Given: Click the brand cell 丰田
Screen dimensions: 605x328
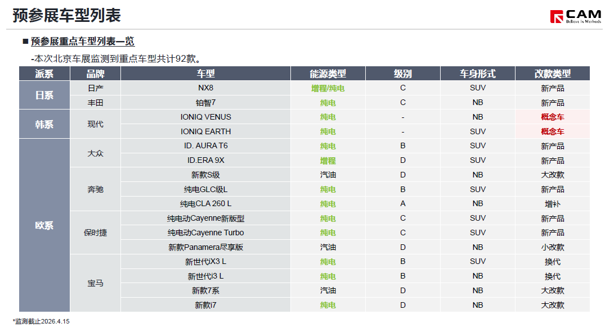Looking at the screenshot, I should [95, 103].
